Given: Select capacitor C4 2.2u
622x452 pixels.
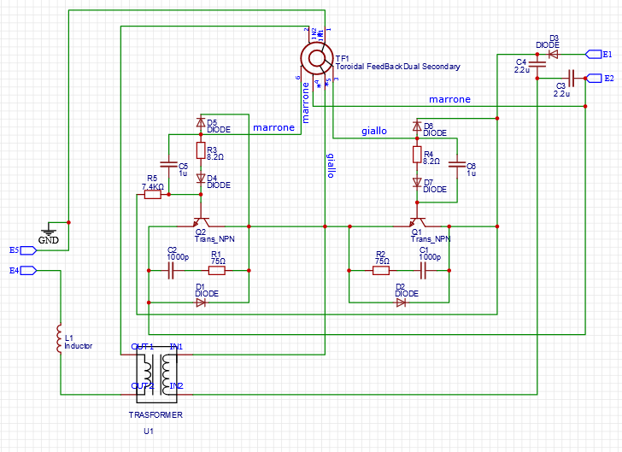Looking at the screenshot, I should pyautogui.click(x=537, y=63).
